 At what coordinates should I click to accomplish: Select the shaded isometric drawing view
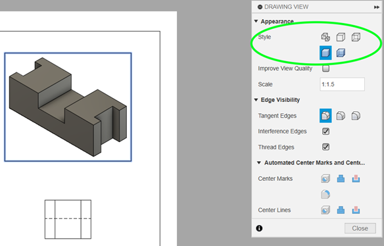coord(68,107)
